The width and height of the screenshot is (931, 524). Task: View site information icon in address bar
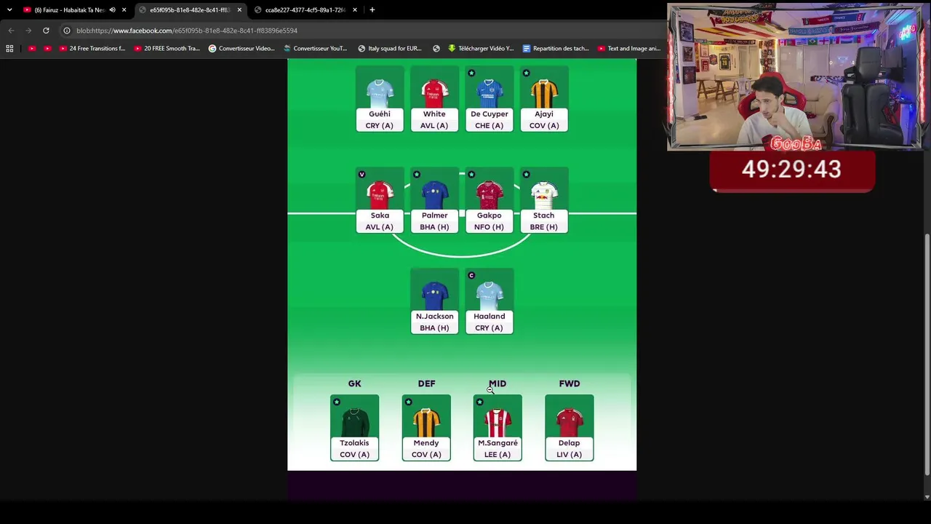(67, 31)
